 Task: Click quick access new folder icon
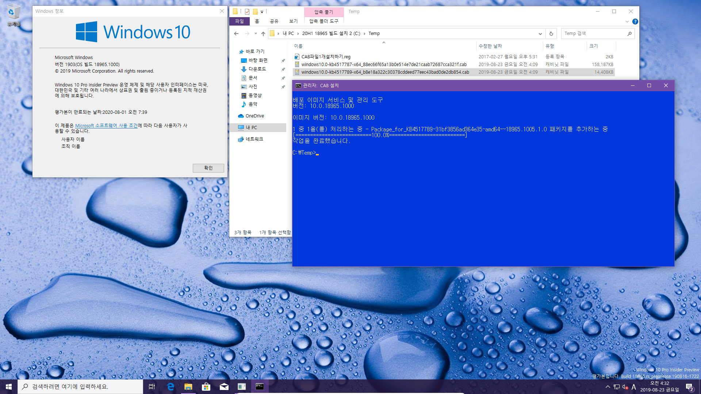255,12
